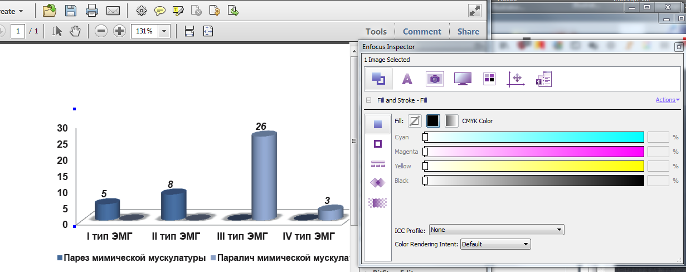
Task: Click the Cyan percentage value box
Action: (x=658, y=137)
